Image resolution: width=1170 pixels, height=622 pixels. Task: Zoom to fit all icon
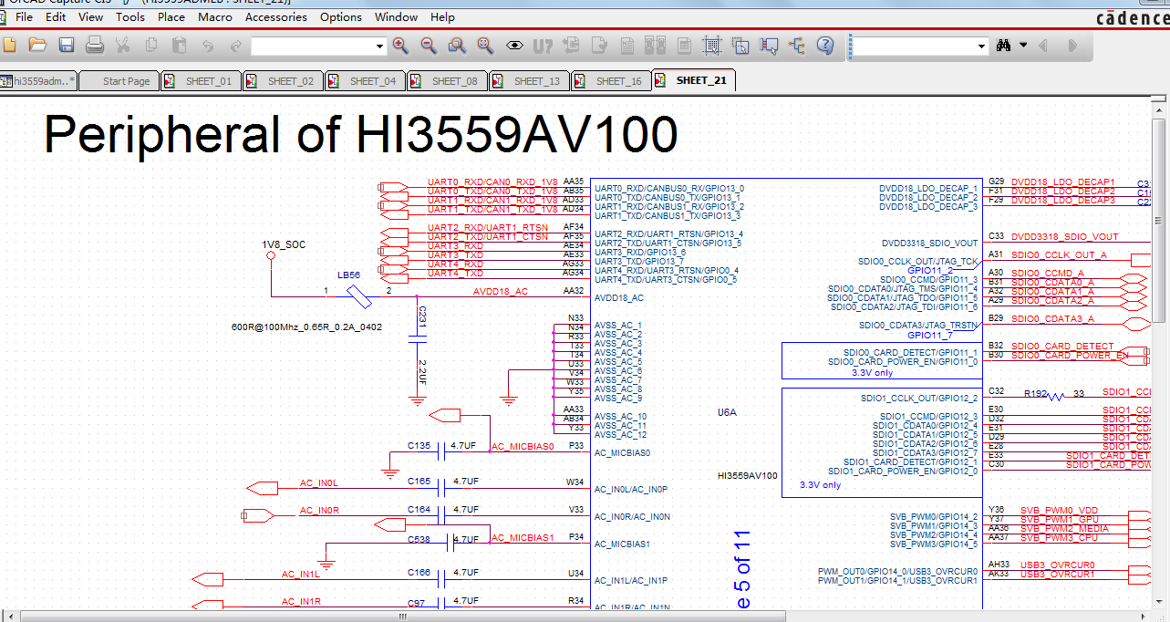pos(485,45)
